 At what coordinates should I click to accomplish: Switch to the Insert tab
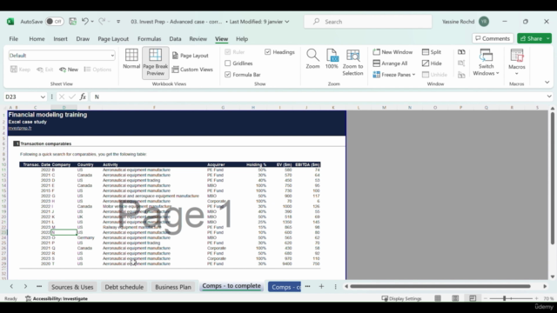[60, 38]
